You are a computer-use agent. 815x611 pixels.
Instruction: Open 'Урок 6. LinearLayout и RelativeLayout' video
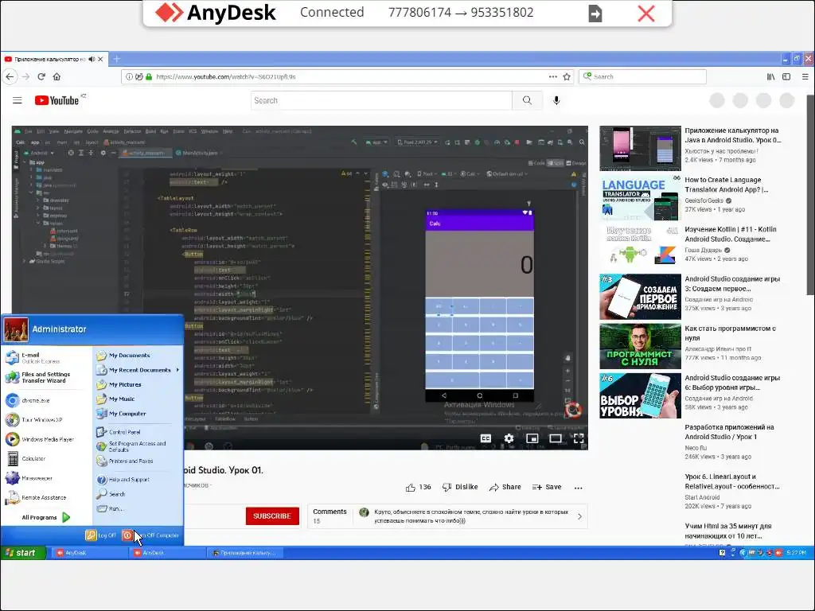pyautogui.click(x=732, y=481)
